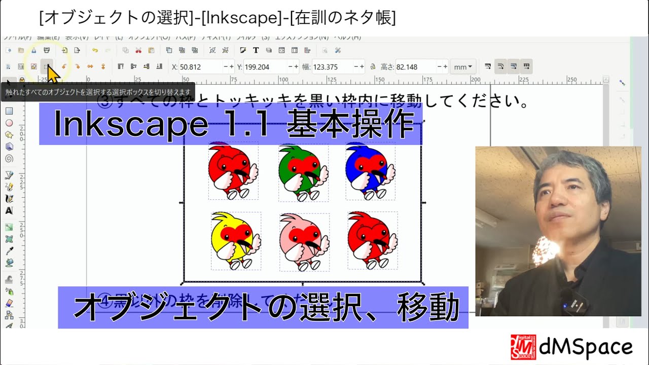649x365 pixels.
Task: Open the Fill and Stroke dialog
Action: point(243,50)
